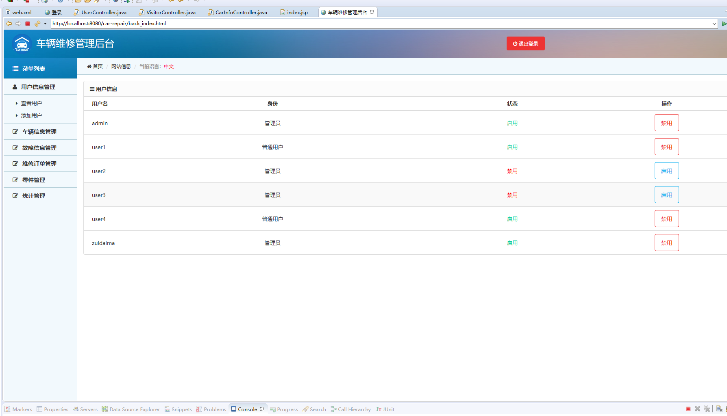Click the Car Home logo in the header
This screenshot has height=416, width=727.
[x=22, y=43]
